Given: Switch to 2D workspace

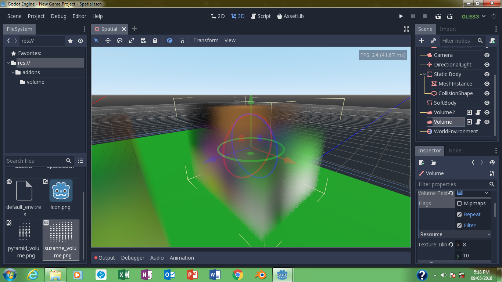Looking at the screenshot, I should 218,16.
